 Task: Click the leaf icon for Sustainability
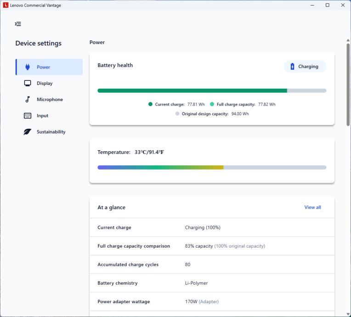click(x=28, y=132)
